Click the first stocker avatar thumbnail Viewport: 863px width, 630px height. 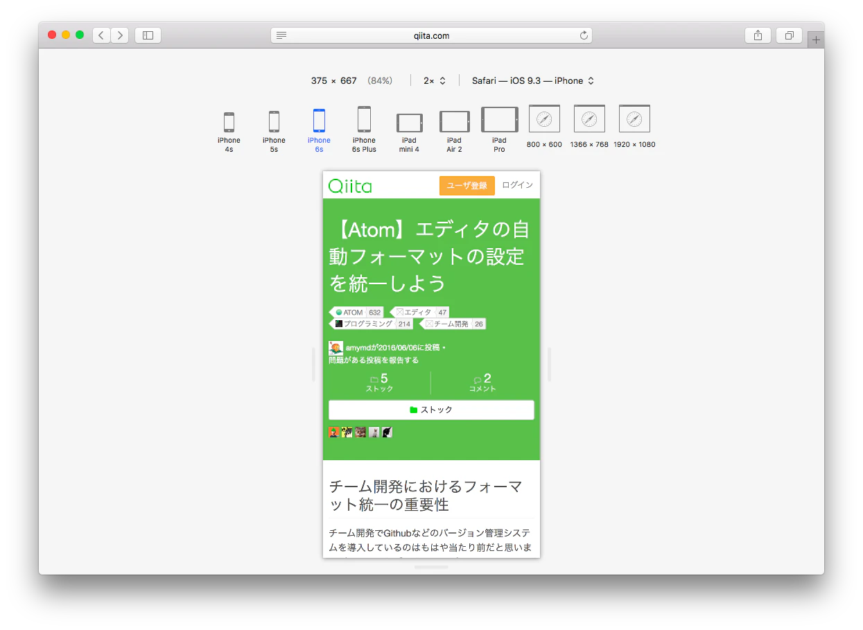click(x=334, y=432)
